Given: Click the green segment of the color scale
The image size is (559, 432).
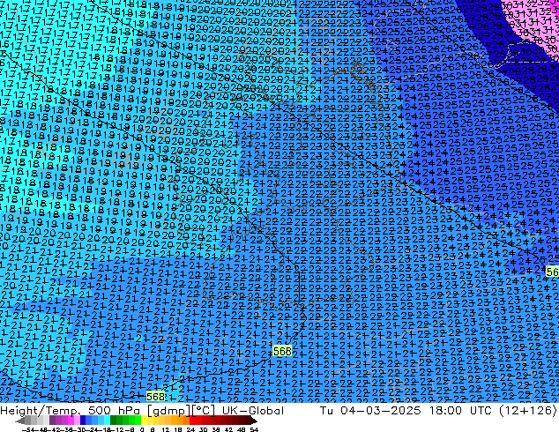Looking at the screenshot, I should point(125,421).
